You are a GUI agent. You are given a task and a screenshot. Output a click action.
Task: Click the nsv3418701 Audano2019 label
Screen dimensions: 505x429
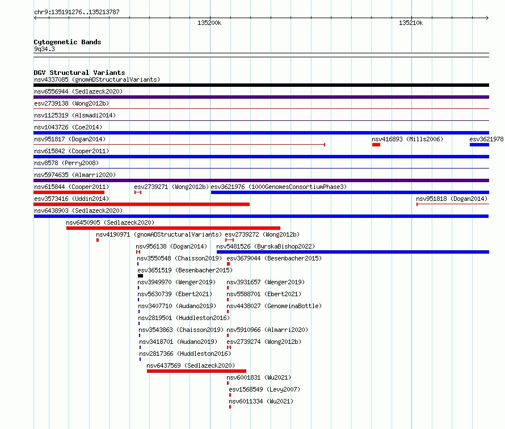178,342
